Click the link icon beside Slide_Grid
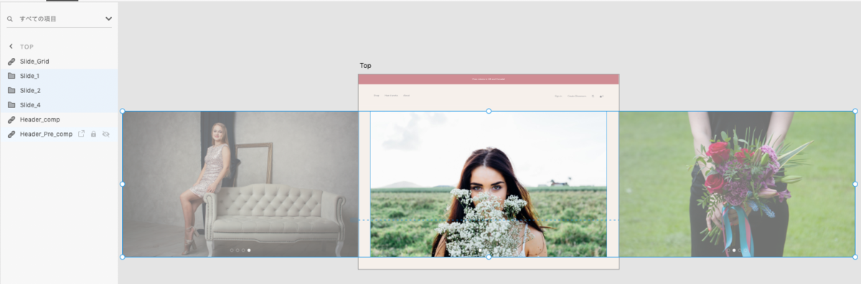Image resolution: width=861 pixels, height=284 pixels. pyautogui.click(x=11, y=62)
